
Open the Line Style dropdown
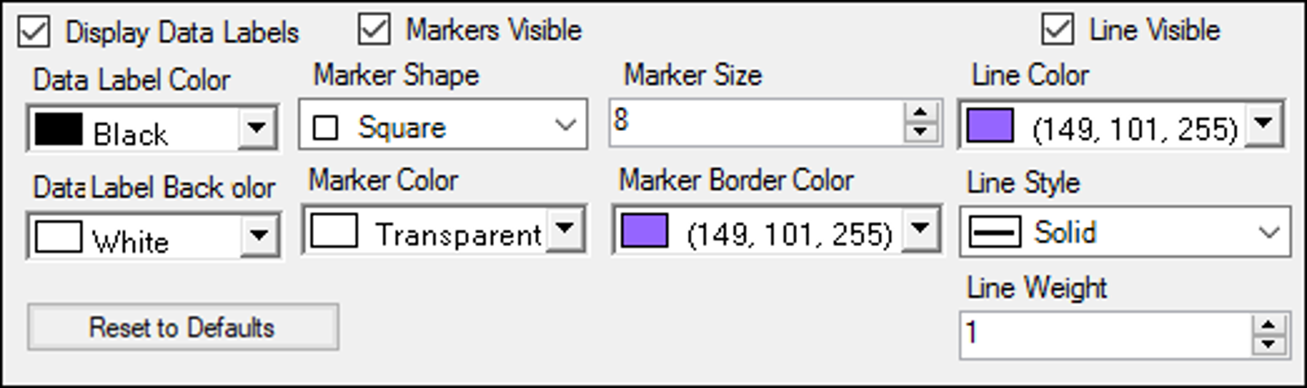pyautogui.click(x=1268, y=233)
